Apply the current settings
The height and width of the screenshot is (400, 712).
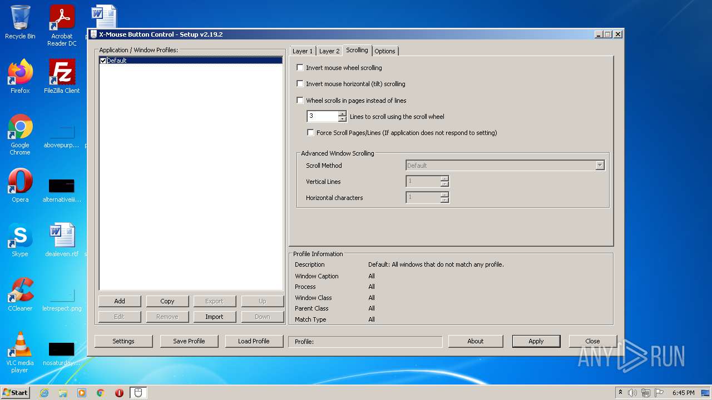536,341
